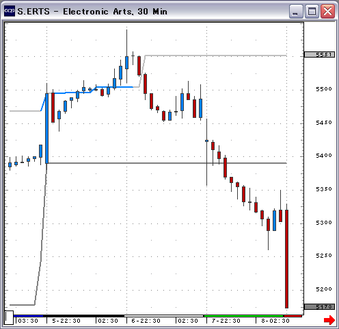Click the CQG icon in title bar
This screenshot has width=339, height=329.
click(10, 11)
